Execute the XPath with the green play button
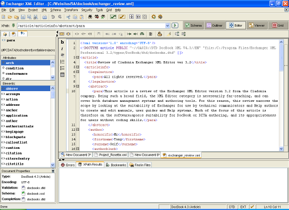The width and height of the screenshot is (289, 210). (x=175, y=25)
